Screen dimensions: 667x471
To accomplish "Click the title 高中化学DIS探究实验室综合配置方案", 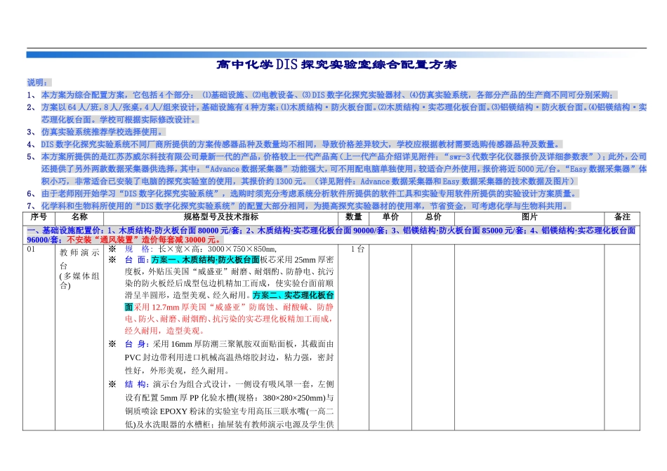I will click(x=336, y=64).
